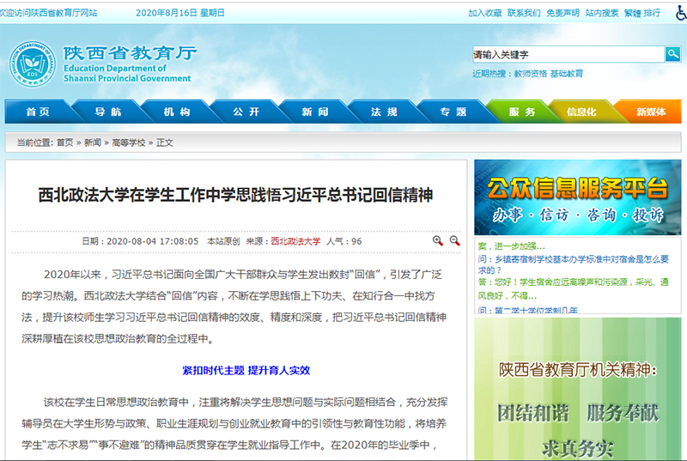This screenshot has width=687, height=461.
Task: Open 站内搜索 site search link
Action: tap(602, 14)
